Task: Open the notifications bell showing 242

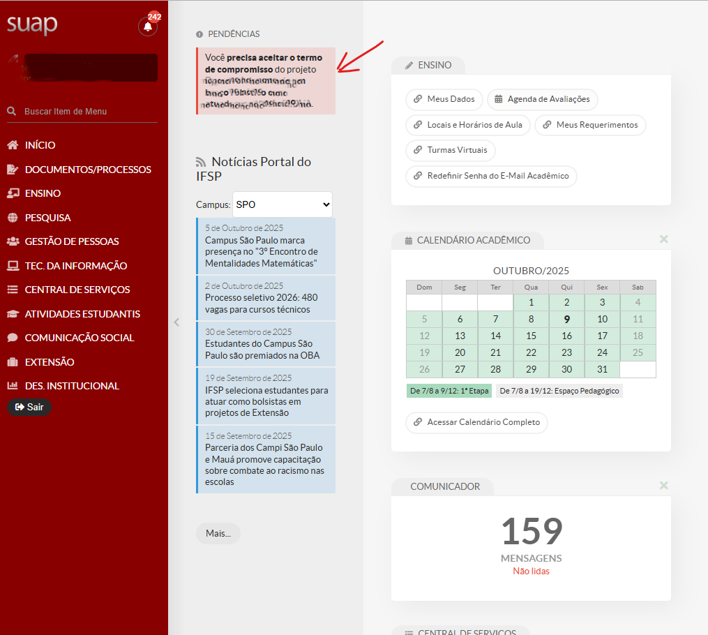Action: (x=148, y=27)
